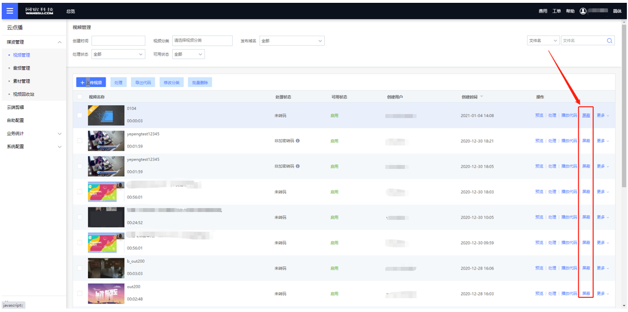The image size is (628, 312).
Task: Click info icon on 18:21 非加密转码 row
Action: pyautogui.click(x=298, y=141)
